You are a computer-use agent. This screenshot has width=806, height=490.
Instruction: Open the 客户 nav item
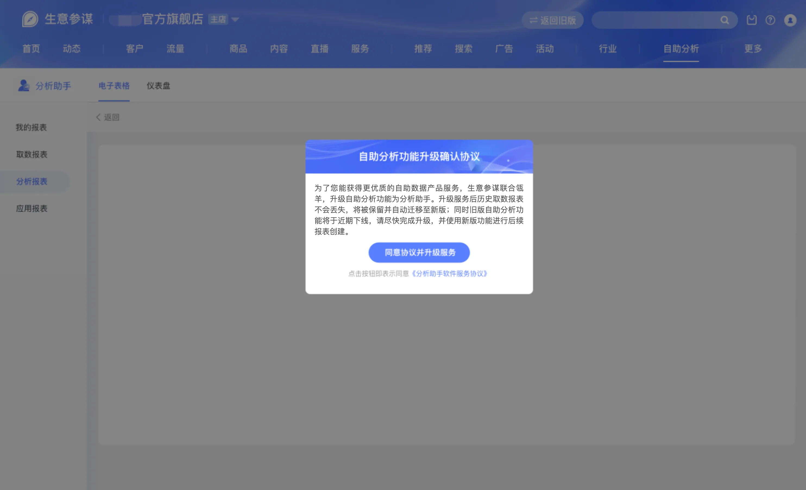point(135,49)
